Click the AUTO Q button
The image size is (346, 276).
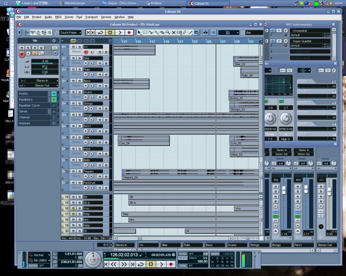point(33,266)
